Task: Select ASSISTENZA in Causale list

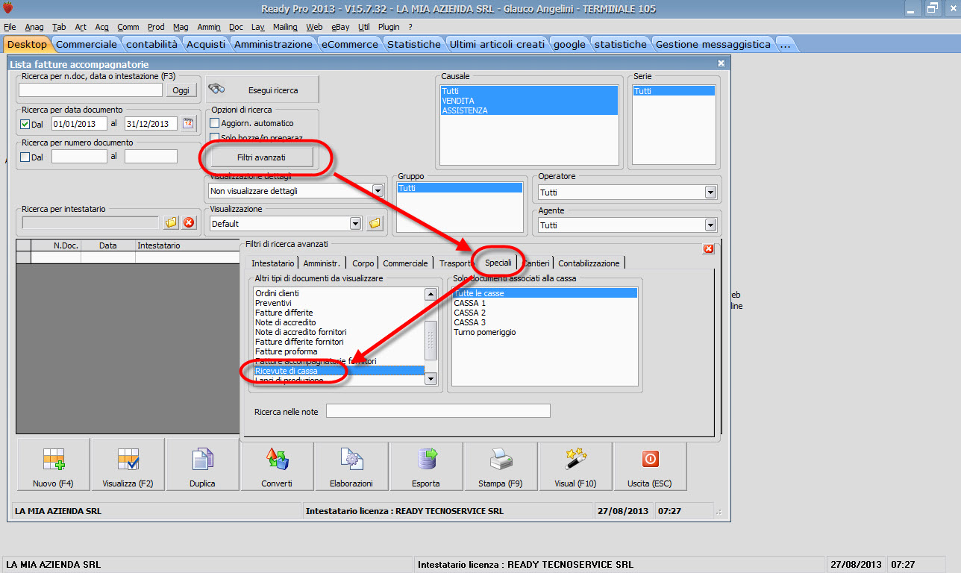Action: [x=529, y=110]
